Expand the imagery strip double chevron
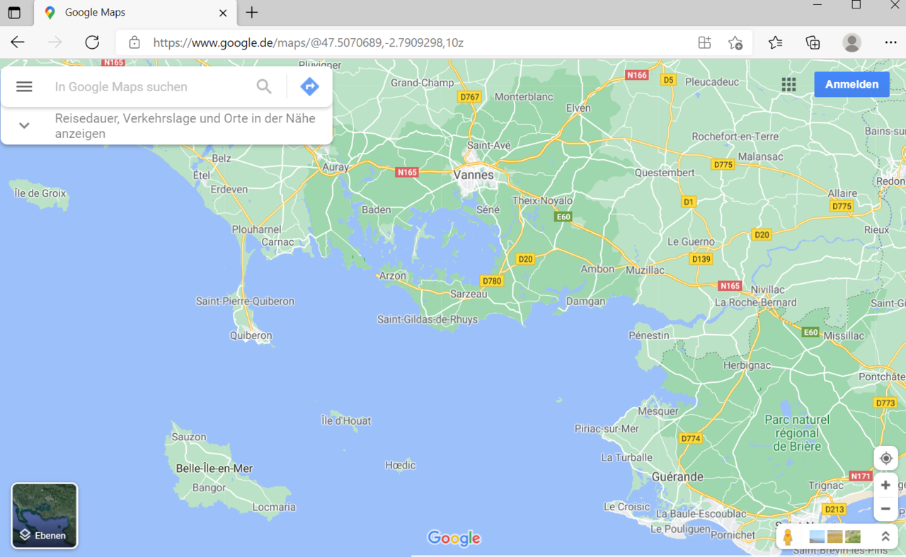Screen dimensions: 906x557 pyautogui.click(x=885, y=536)
